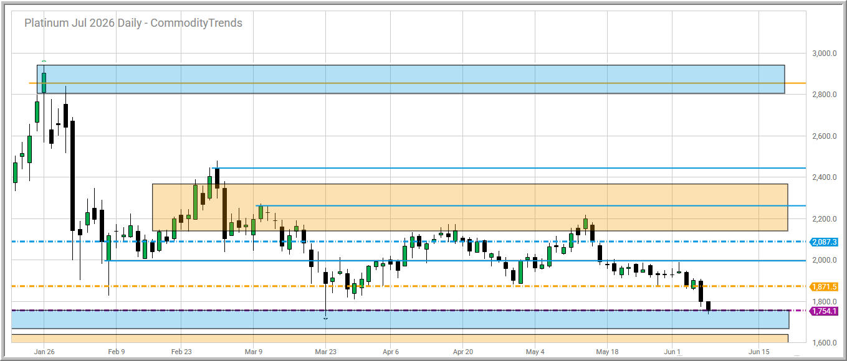847x361 pixels.
Task: Click the Mar 23 date label
Action: click(x=325, y=352)
